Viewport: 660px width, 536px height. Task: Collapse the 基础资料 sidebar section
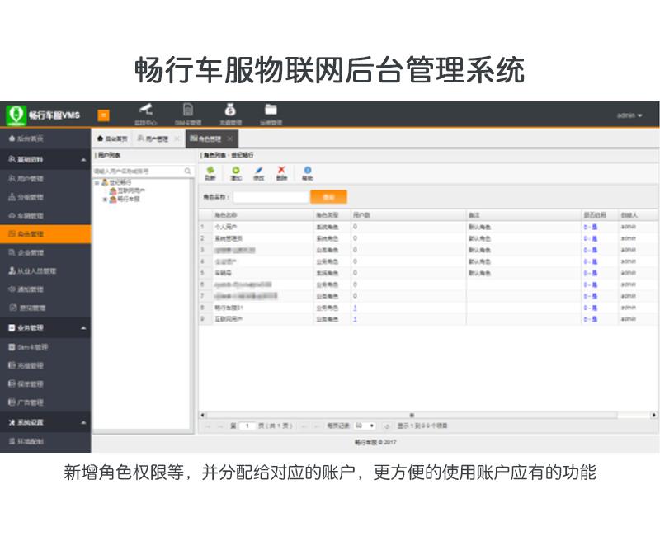pos(83,159)
